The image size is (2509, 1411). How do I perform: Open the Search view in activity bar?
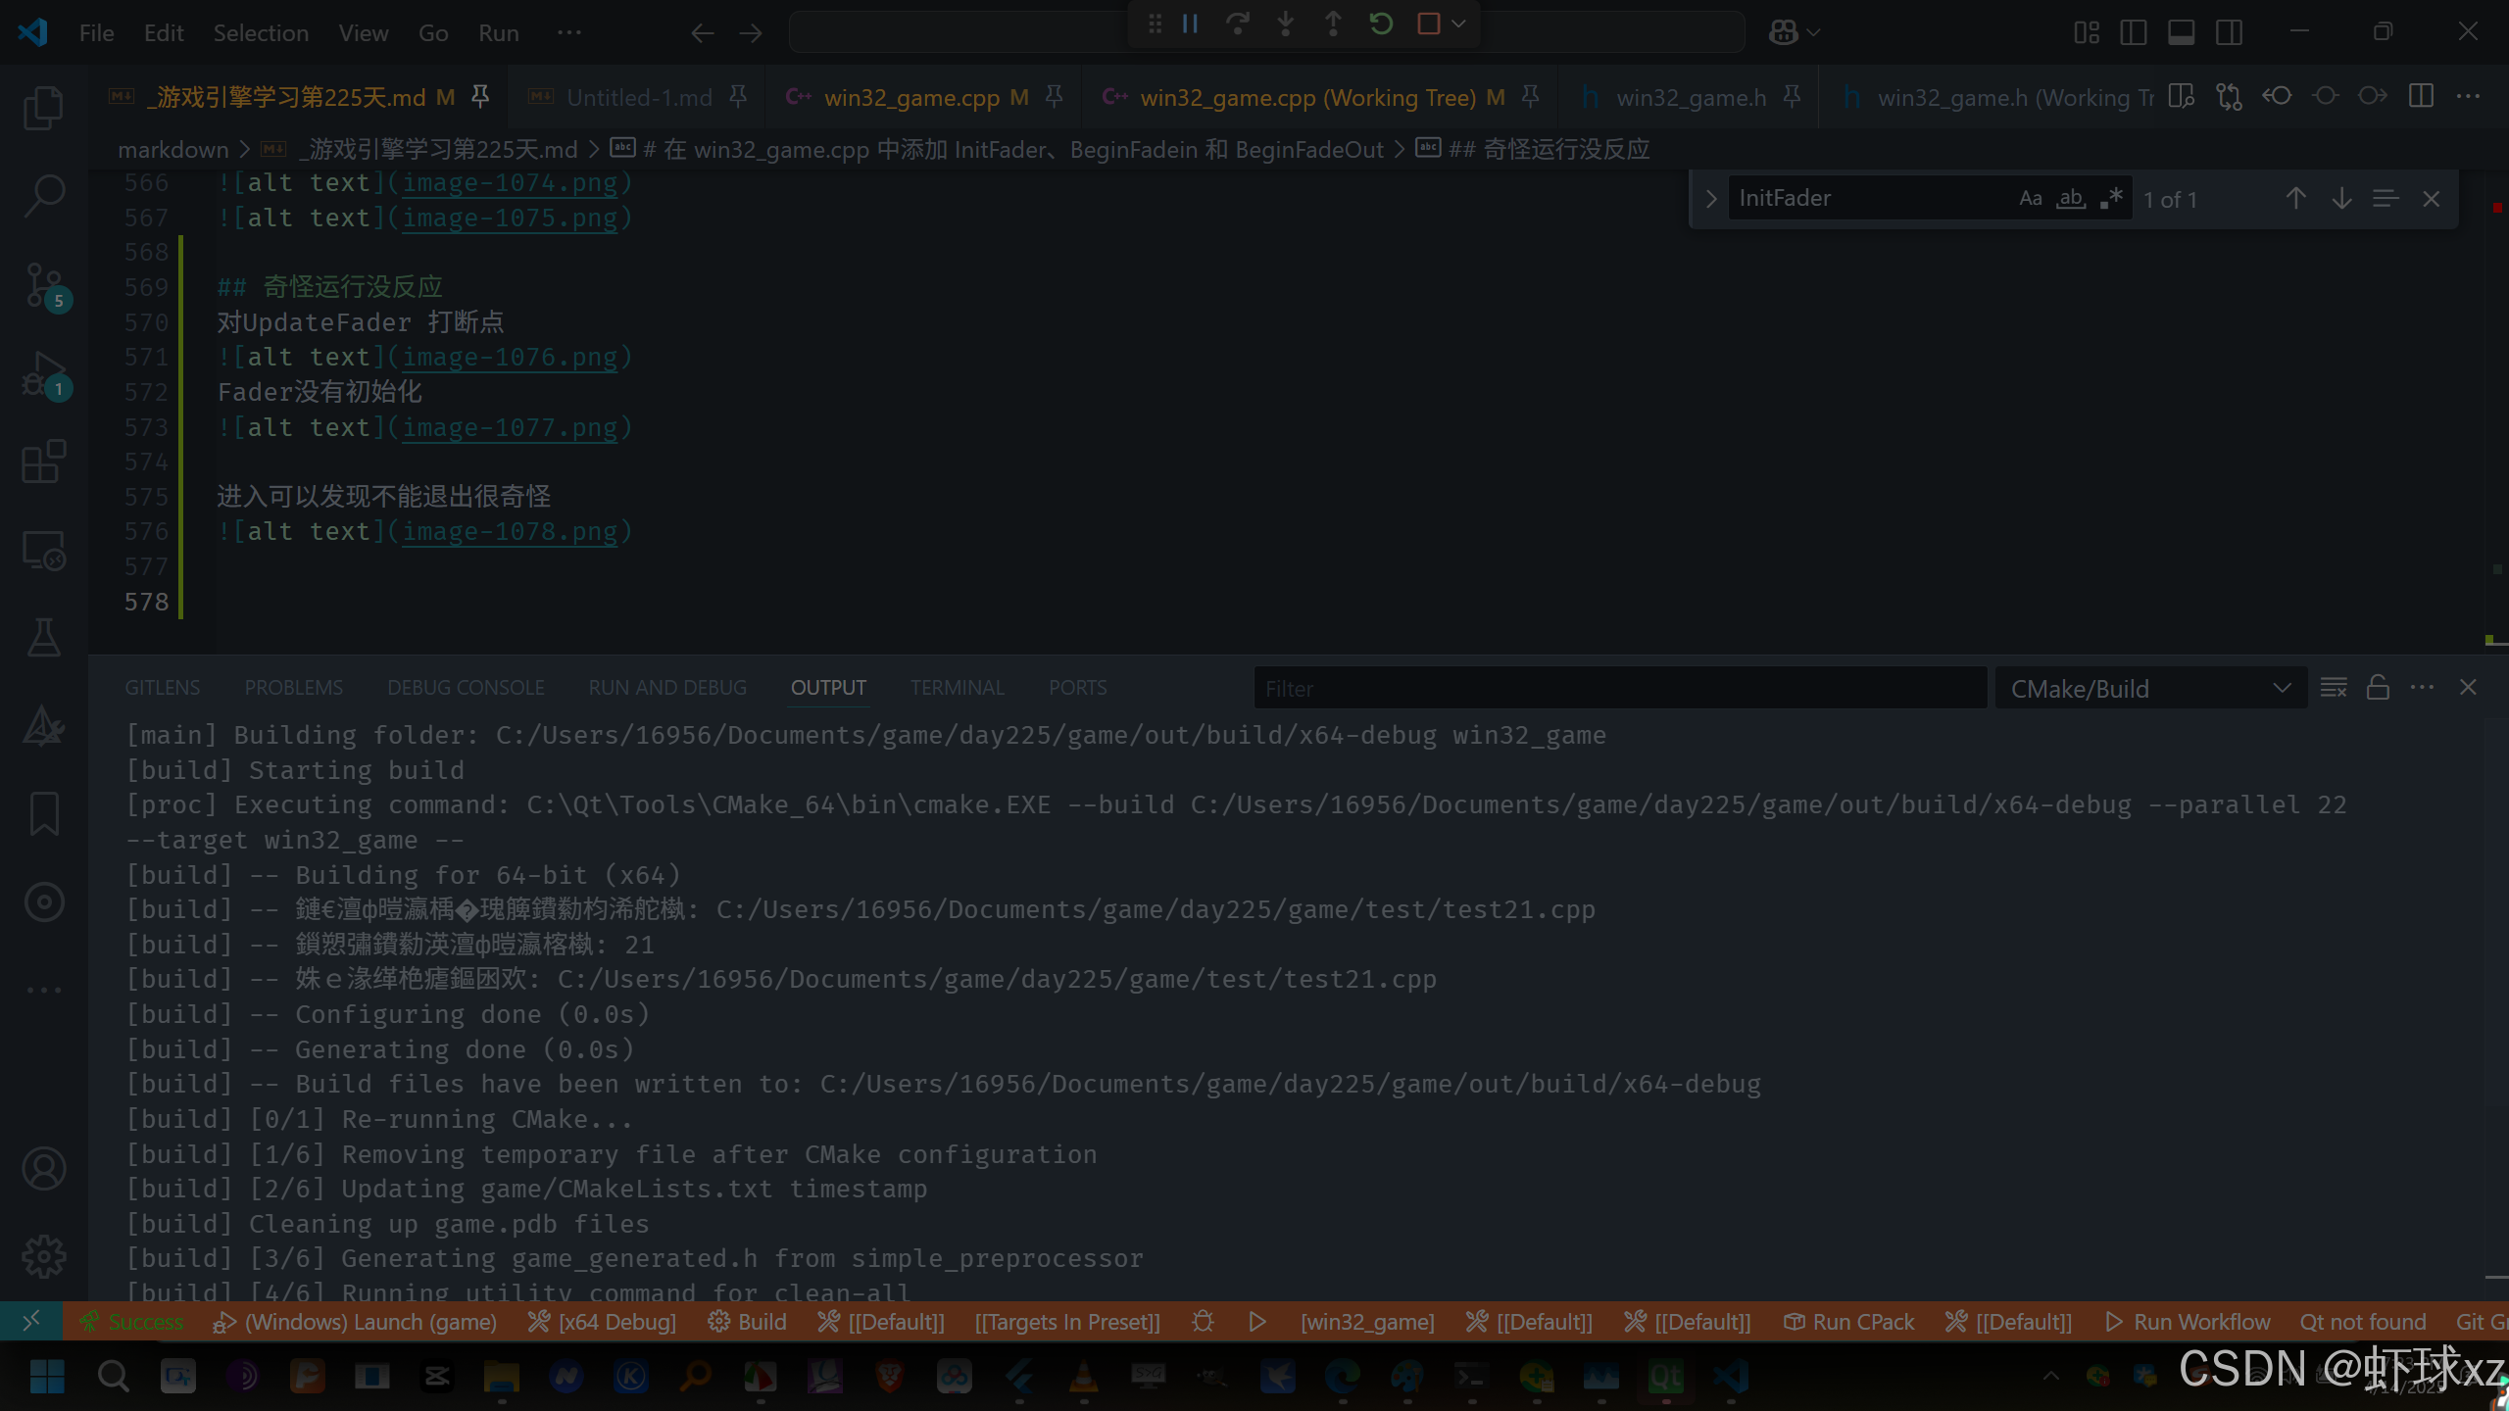[43, 195]
